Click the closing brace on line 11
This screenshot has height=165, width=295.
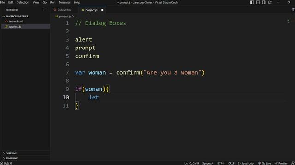point(77,106)
